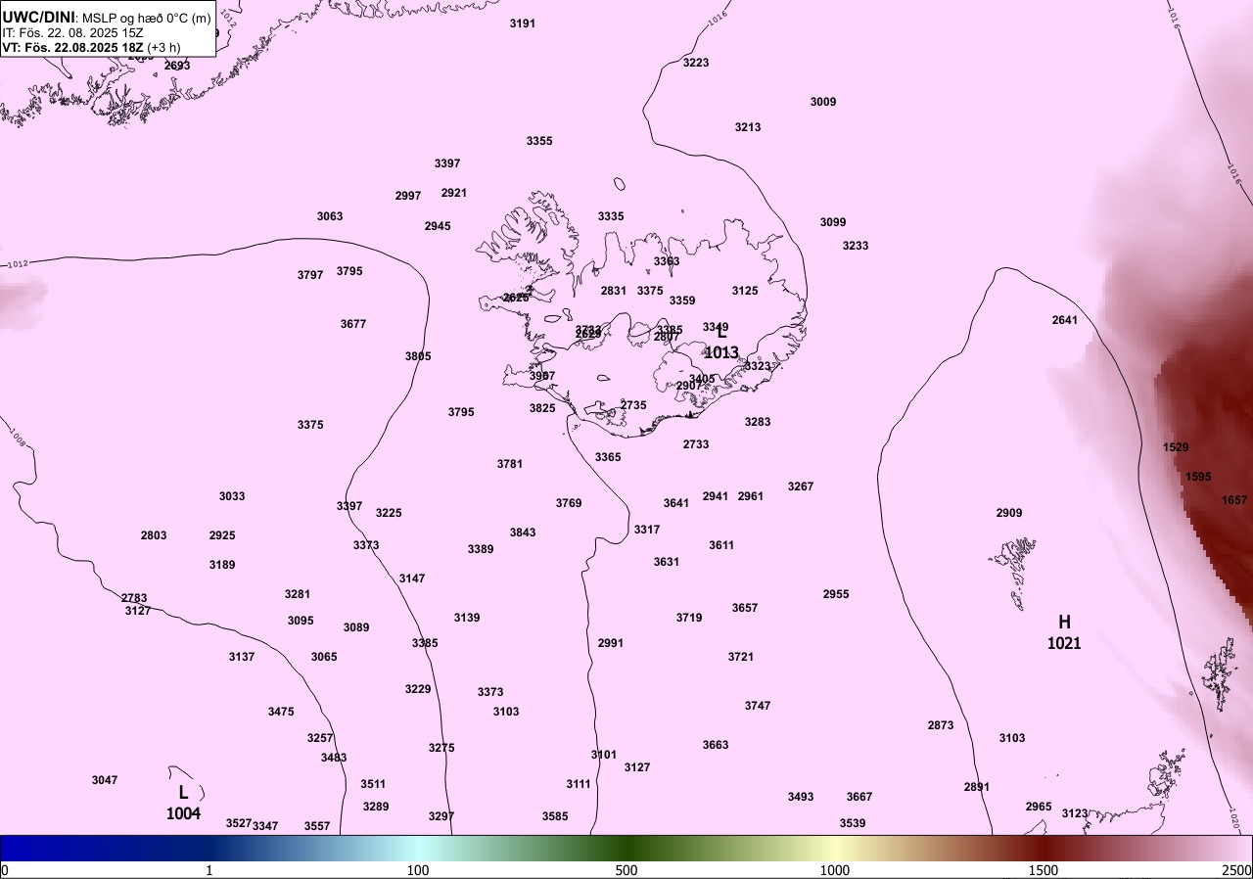The width and height of the screenshot is (1253, 879).
Task: Click the height value 3317
Action: 647,530
